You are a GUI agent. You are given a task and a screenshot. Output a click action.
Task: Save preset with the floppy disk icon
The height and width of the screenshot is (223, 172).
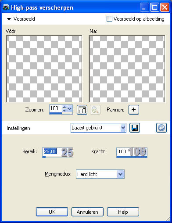pyautogui.click(x=135, y=128)
